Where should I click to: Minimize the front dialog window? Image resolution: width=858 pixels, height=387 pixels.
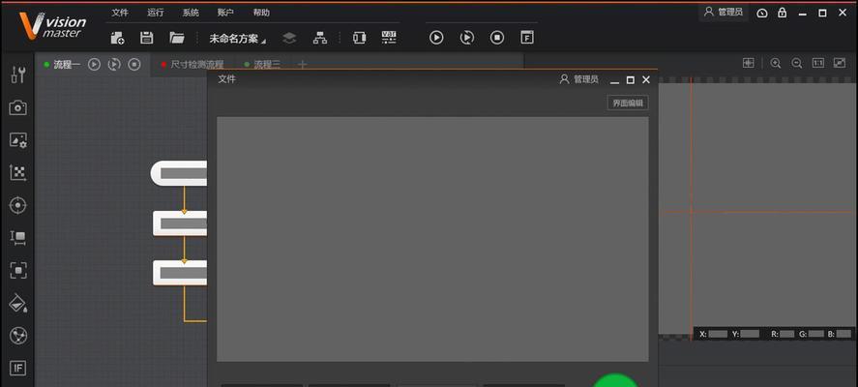pos(614,80)
